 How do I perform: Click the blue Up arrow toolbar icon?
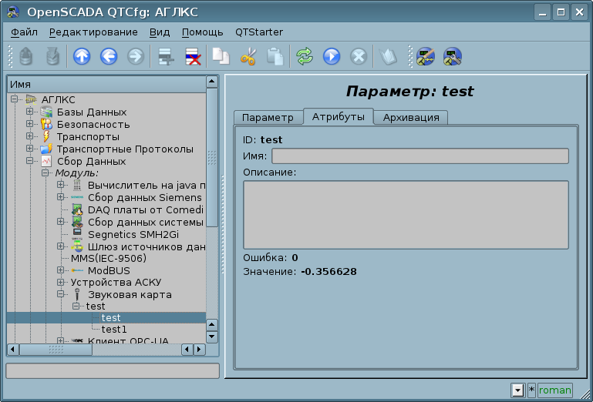click(x=81, y=56)
